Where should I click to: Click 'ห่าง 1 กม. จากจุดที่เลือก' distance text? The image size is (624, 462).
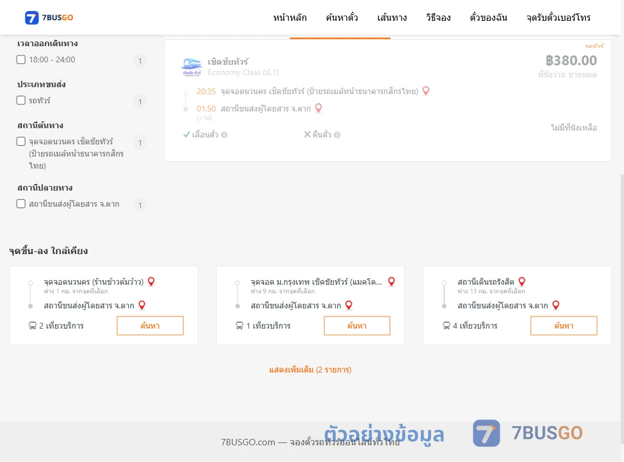click(76, 291)
